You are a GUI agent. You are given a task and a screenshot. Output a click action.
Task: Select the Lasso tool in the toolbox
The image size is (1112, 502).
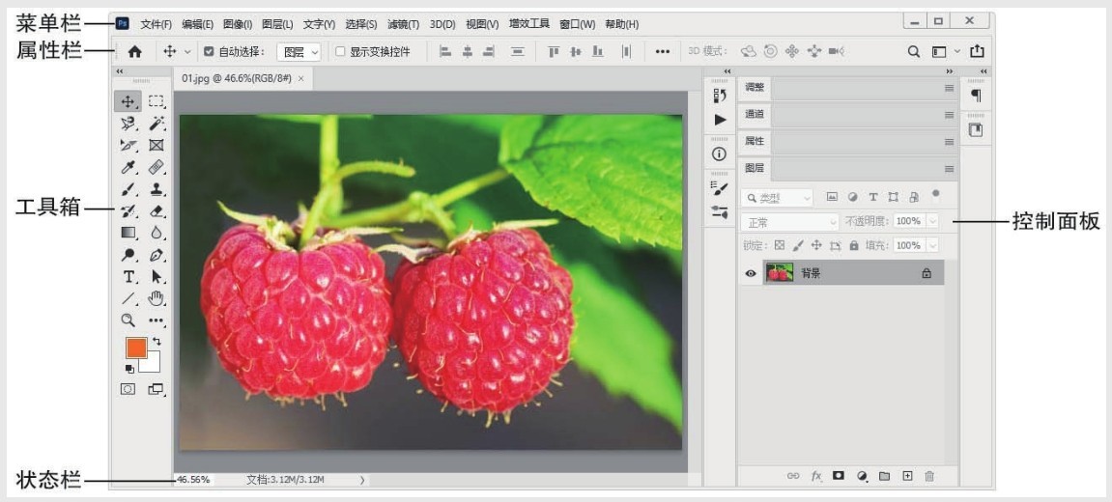coord(128,124)
